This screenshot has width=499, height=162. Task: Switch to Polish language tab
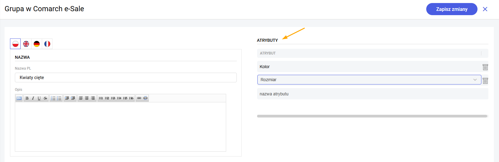(x=15, y=44)
